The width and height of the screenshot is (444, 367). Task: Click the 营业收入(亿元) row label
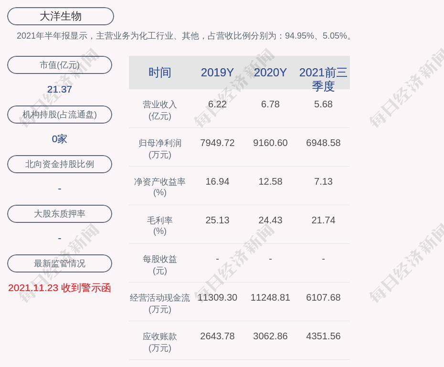[159, 110]
